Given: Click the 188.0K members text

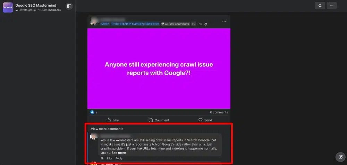Looking at the screenshot, I should 49,10.
